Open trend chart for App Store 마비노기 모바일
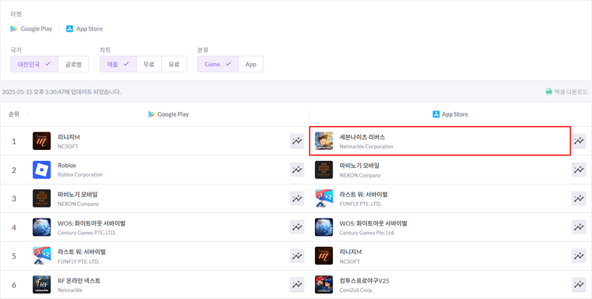 [579, 170]
